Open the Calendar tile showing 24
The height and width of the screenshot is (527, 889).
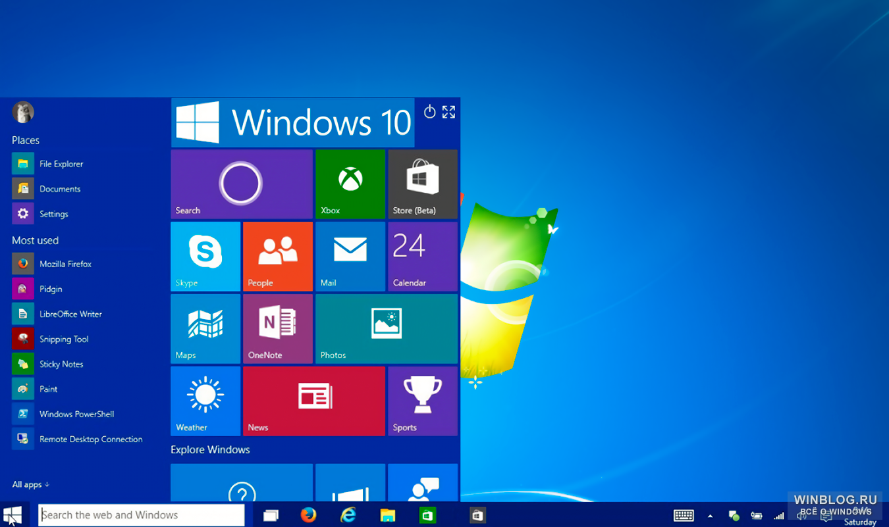click(x=423, y=257)
